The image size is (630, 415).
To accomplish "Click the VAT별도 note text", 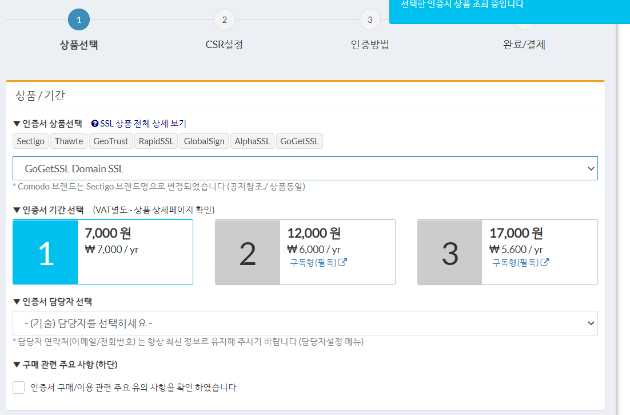I will click(154, 210).
